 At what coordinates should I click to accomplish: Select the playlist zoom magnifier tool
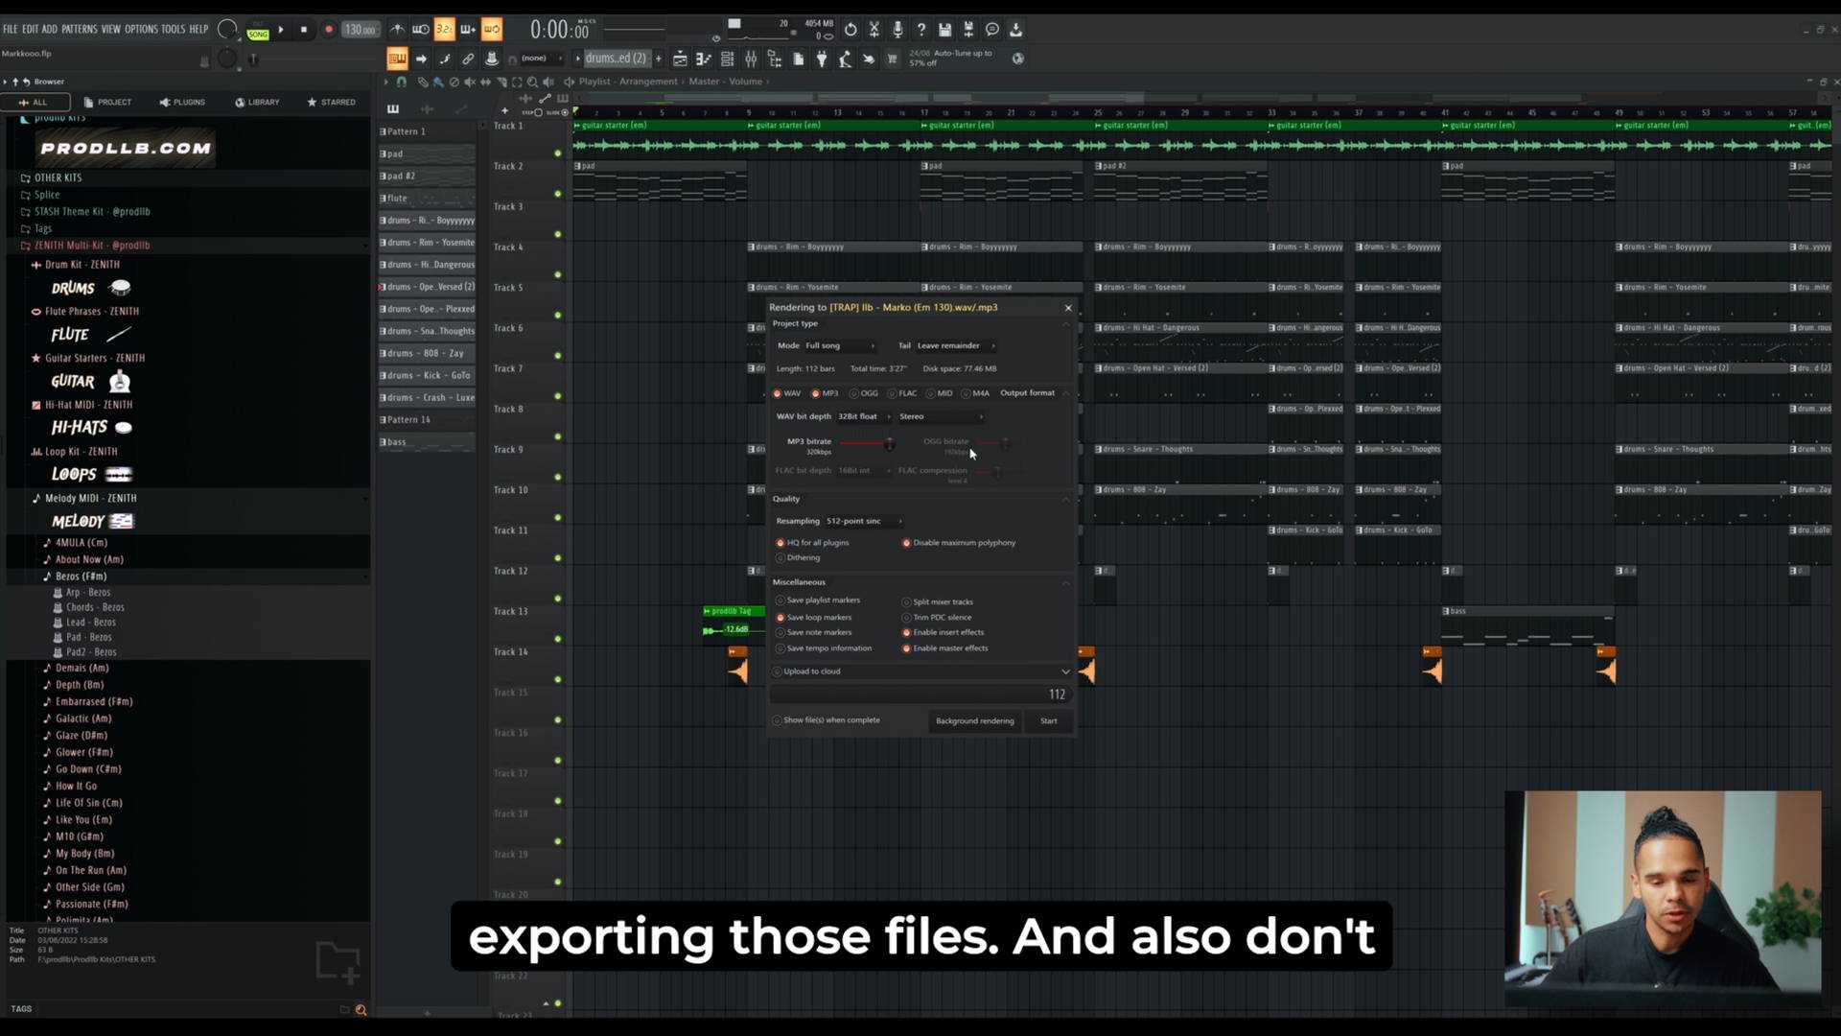[x=532, y=82]
